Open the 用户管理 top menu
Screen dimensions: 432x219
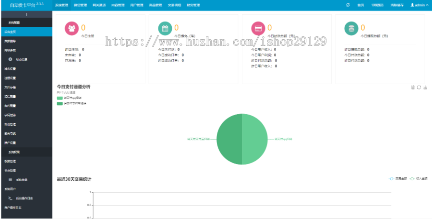[137, 5]
